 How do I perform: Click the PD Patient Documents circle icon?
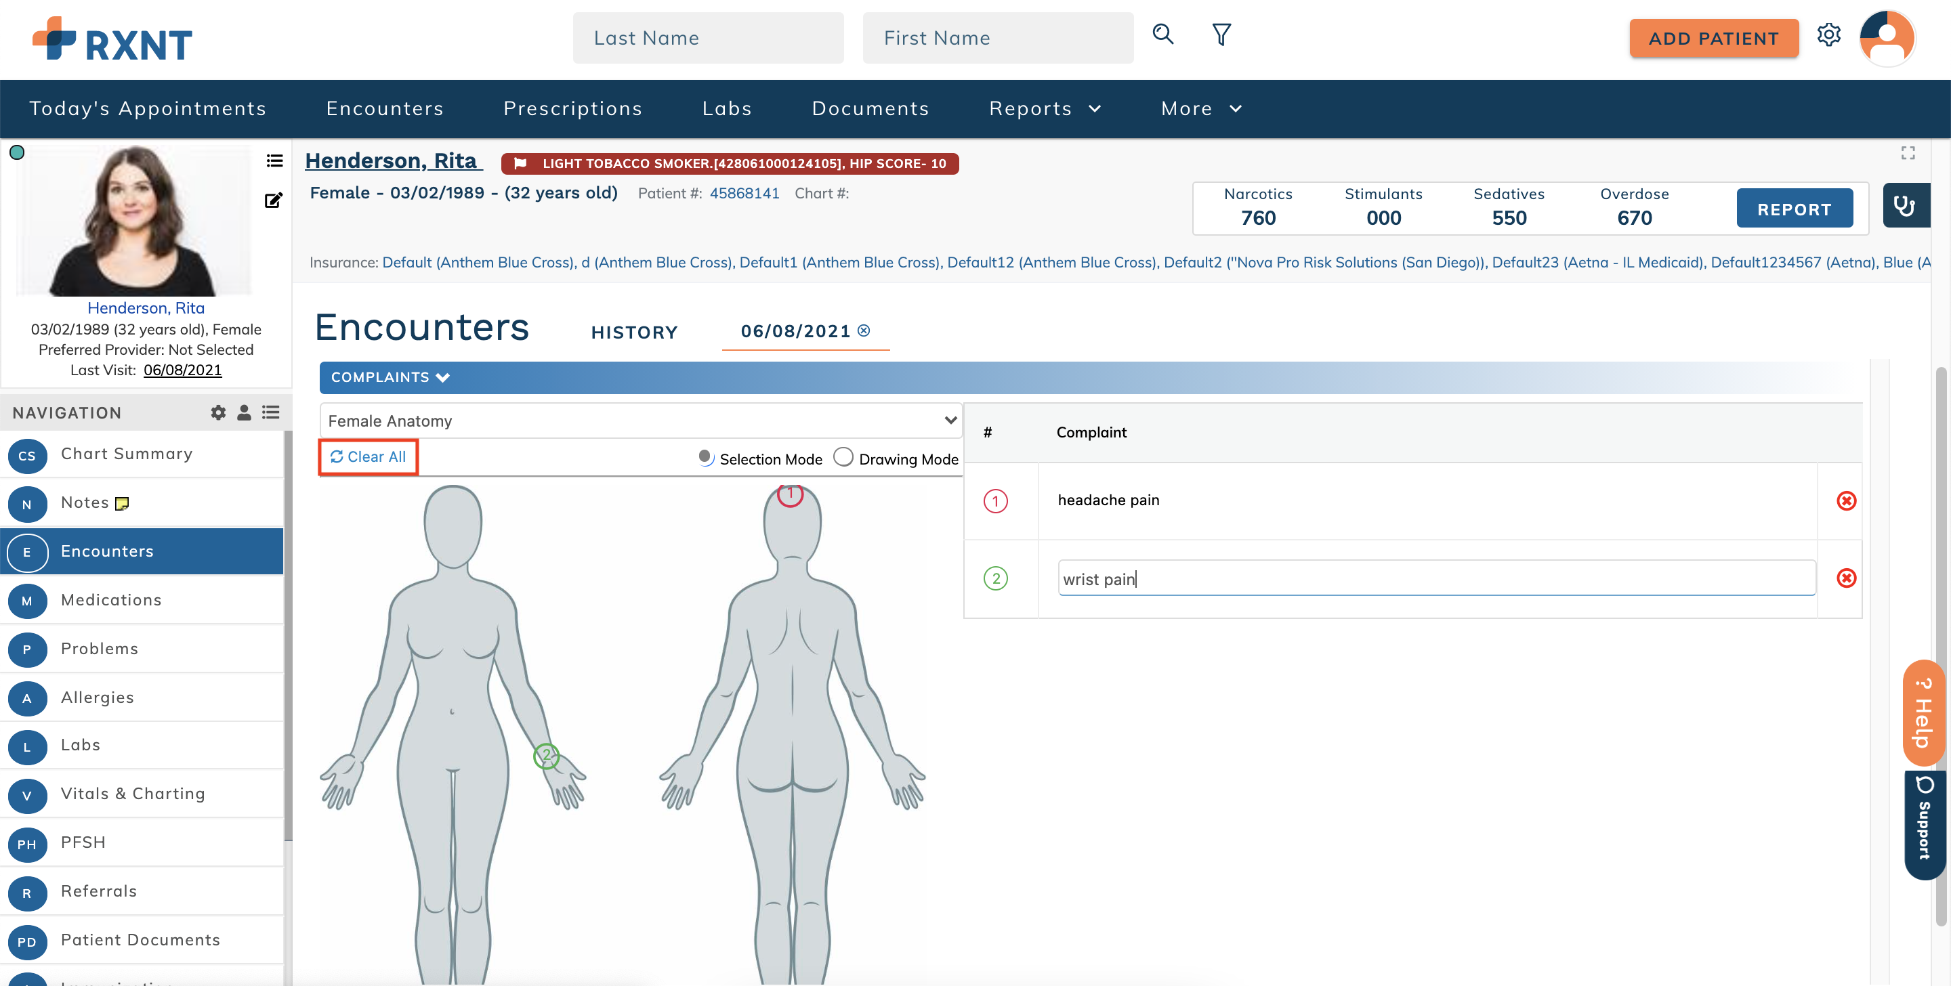(27, 941)
